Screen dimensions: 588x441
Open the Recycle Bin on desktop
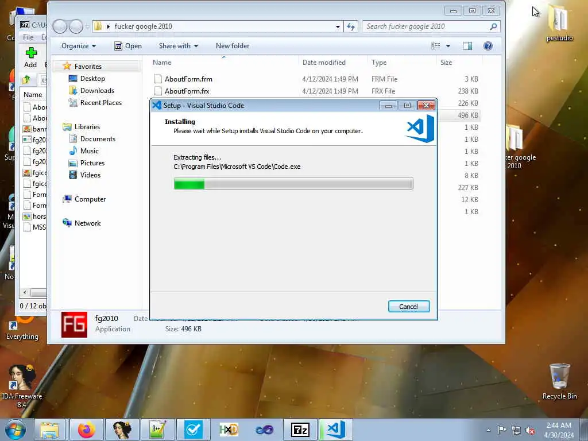(559, 382)
